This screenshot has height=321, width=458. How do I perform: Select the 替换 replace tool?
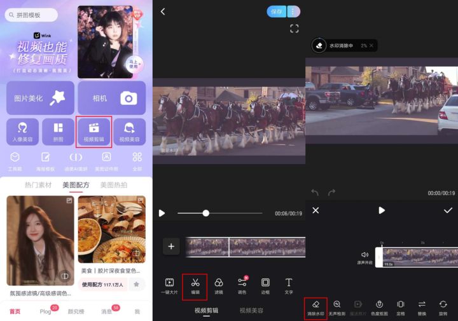click(422, 308)
